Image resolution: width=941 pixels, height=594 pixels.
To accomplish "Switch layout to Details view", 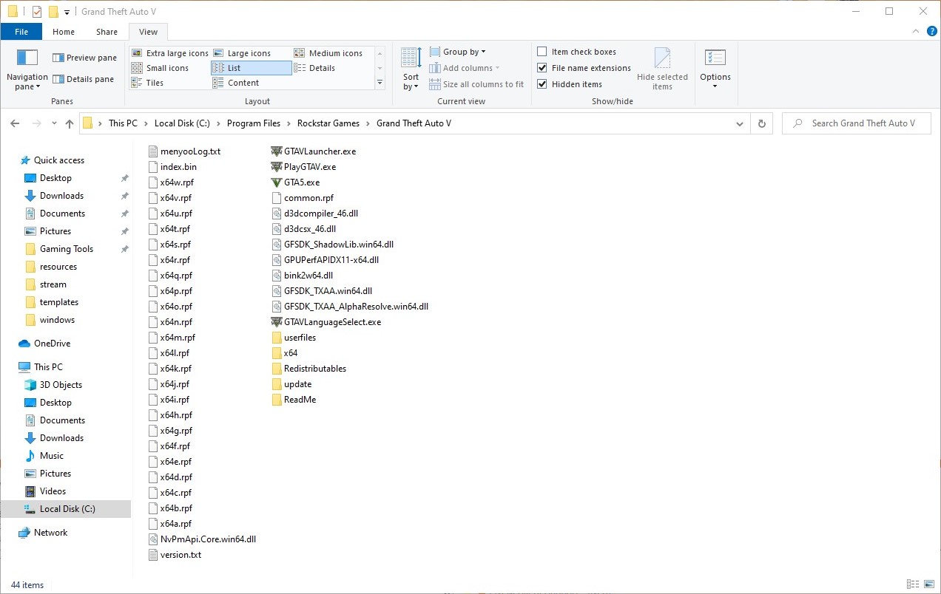I will 315,68.
